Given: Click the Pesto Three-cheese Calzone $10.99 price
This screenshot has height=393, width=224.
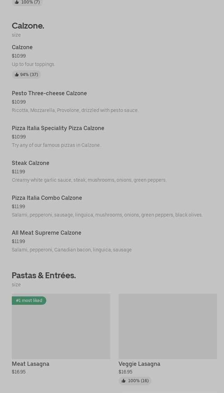Looking at the screenshot, I should [19, 102].
